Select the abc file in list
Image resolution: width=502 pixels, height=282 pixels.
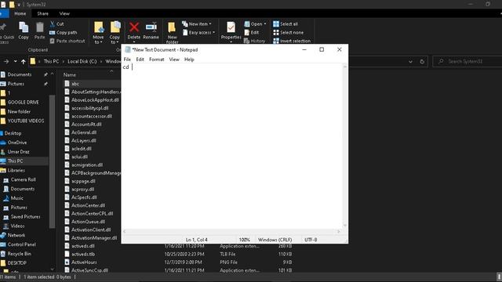(75, 84)
